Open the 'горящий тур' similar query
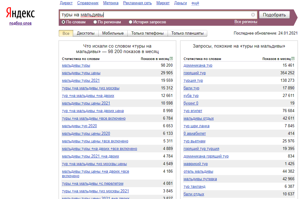The width and height of the screenshot is (308, 199). [195, 73]
